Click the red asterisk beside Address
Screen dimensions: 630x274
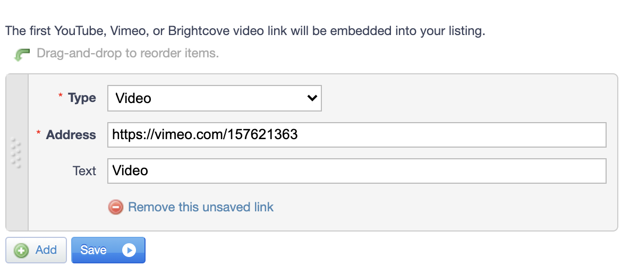[39, 132]
